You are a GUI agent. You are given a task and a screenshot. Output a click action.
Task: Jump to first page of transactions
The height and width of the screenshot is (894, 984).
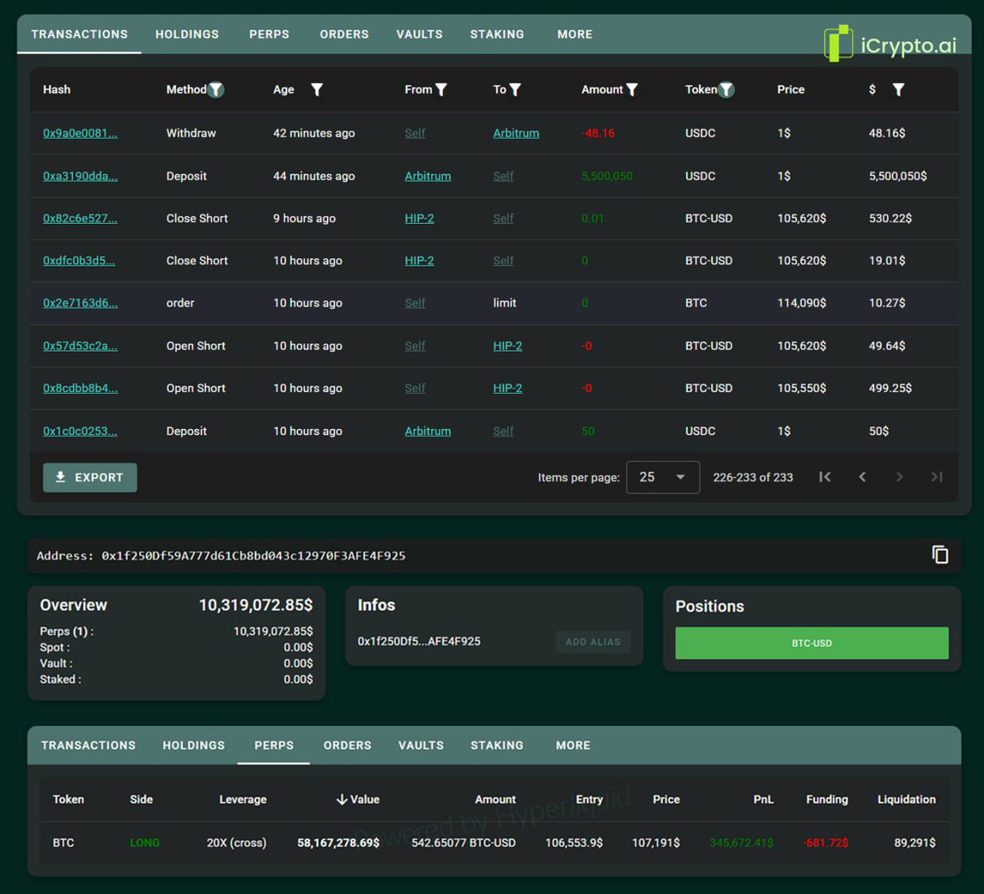(x=825, y=477)
